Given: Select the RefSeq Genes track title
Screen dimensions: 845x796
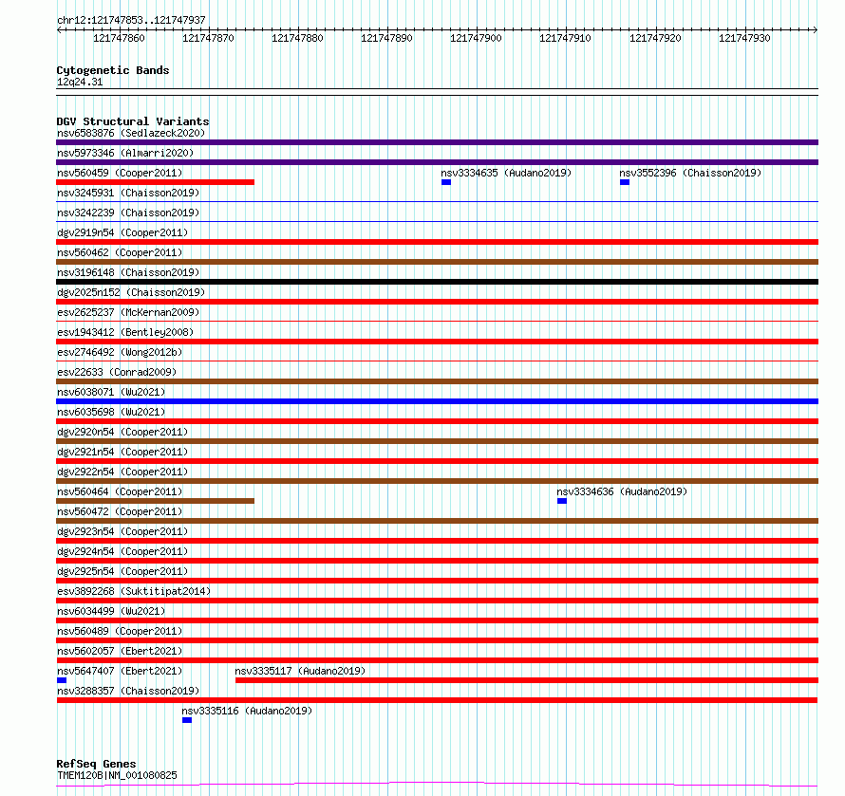Looking at the screenshot, I should tap(96, 764).
